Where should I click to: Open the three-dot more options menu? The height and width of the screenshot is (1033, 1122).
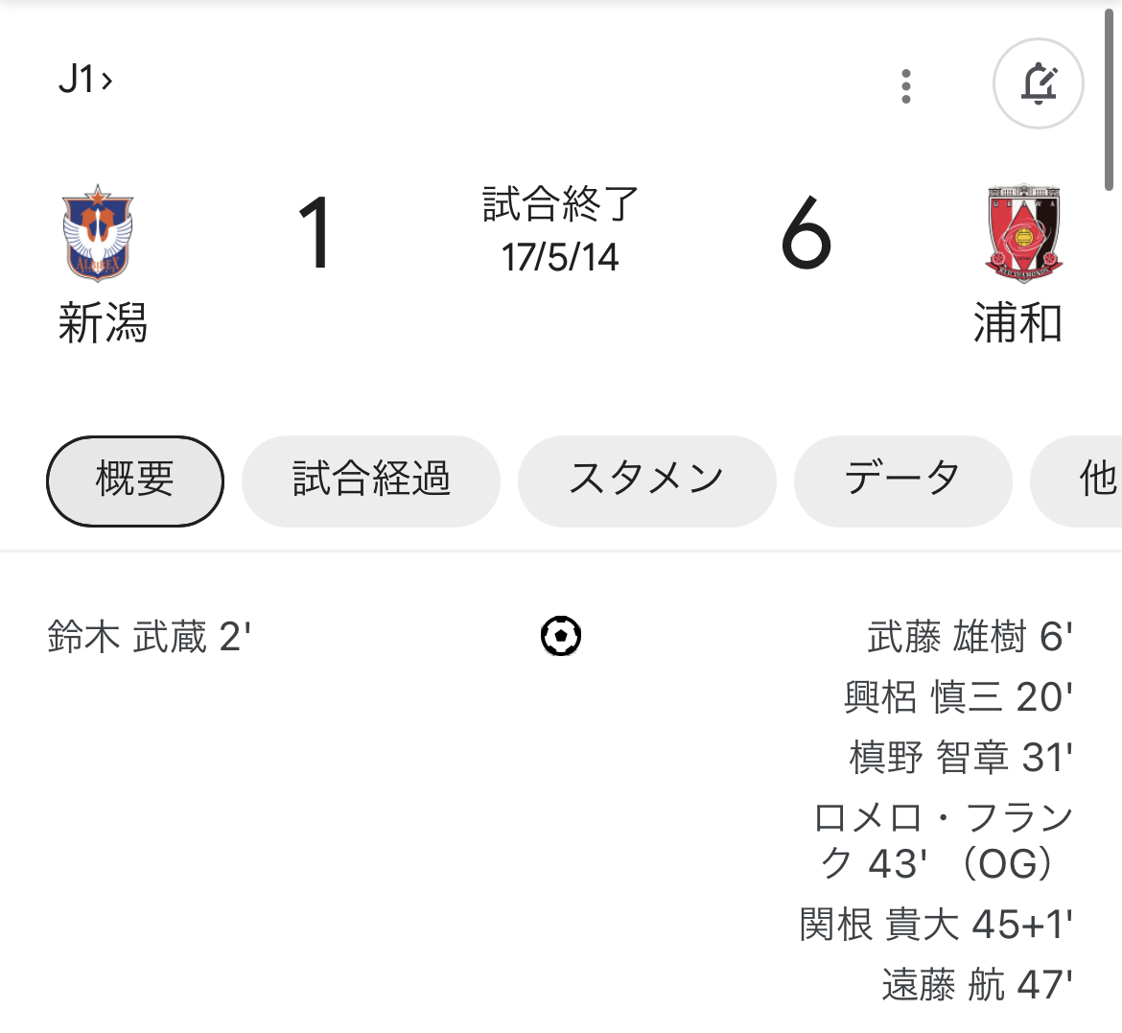coord(906,86)
